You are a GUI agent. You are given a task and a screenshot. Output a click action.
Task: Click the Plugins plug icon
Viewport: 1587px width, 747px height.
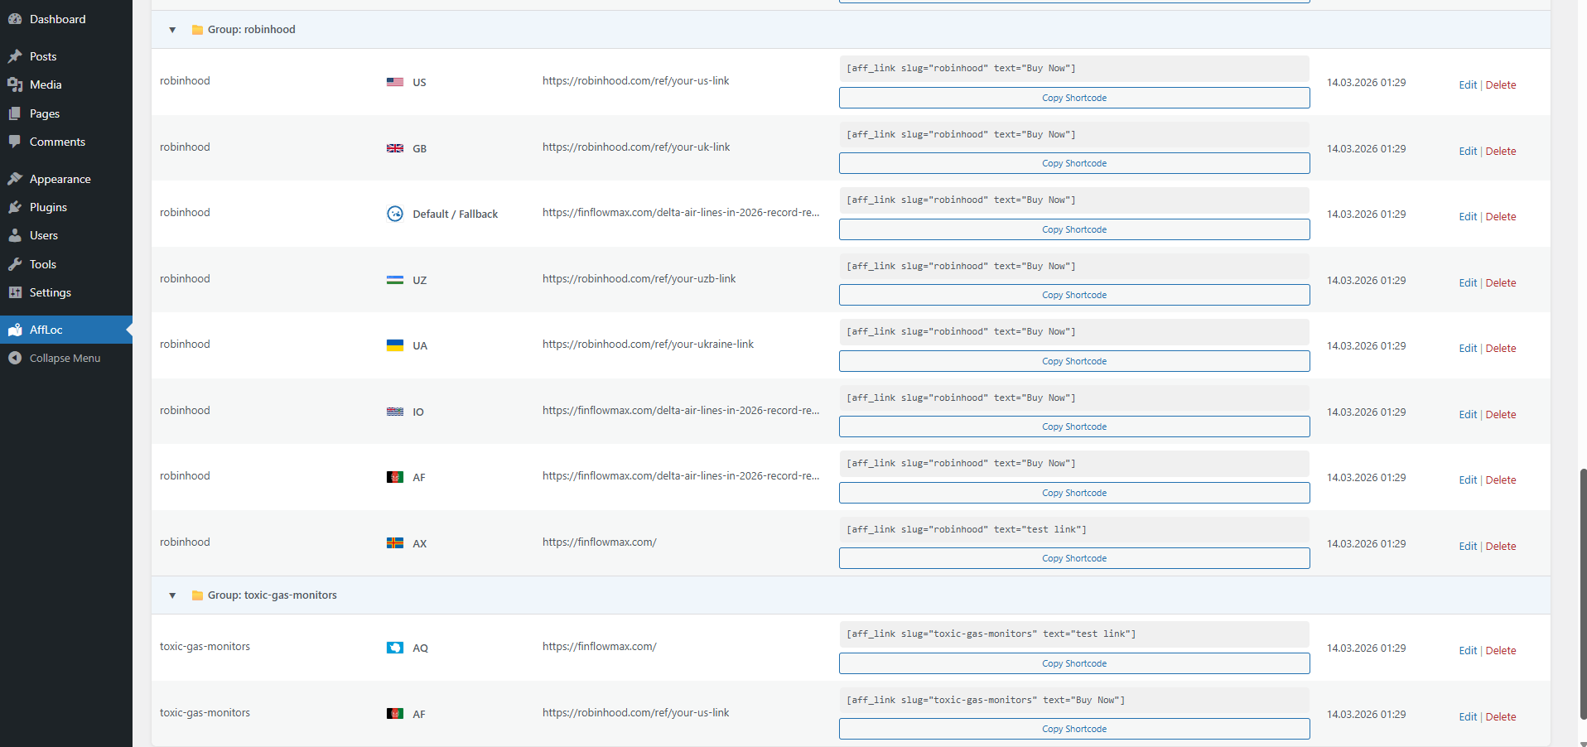pyautogui.click(x=15, y=207)
